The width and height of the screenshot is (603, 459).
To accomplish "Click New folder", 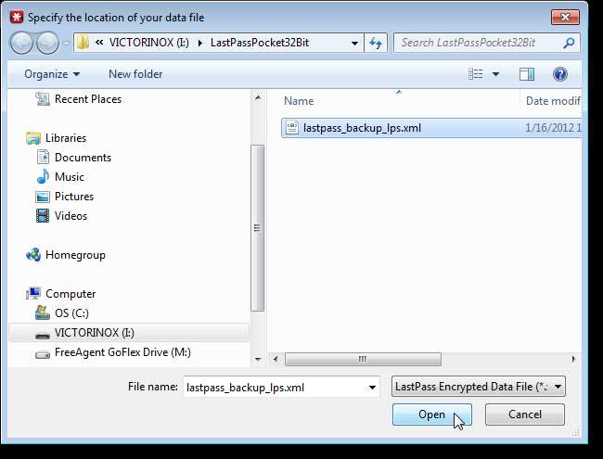I will 135,74.
